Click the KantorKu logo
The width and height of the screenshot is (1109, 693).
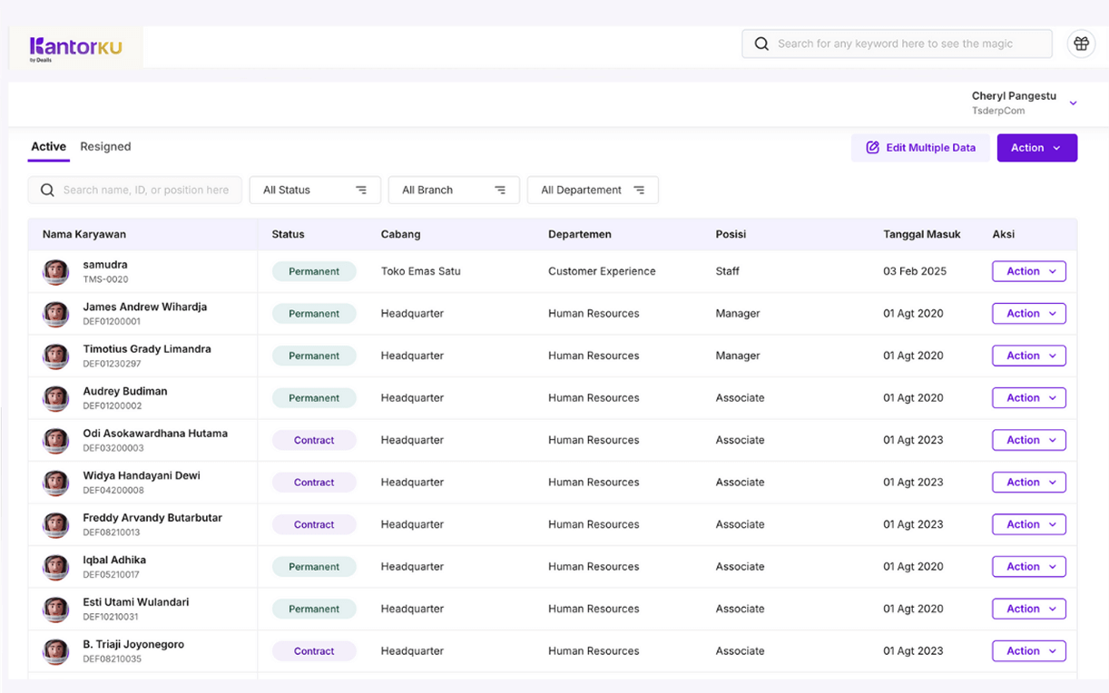coord(75,47)
